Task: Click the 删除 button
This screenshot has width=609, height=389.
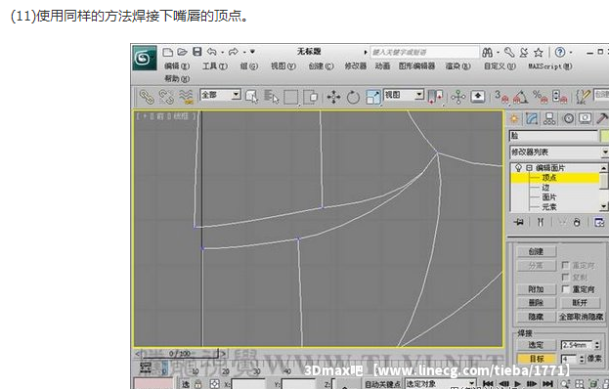Action: (x=536, y=302)
